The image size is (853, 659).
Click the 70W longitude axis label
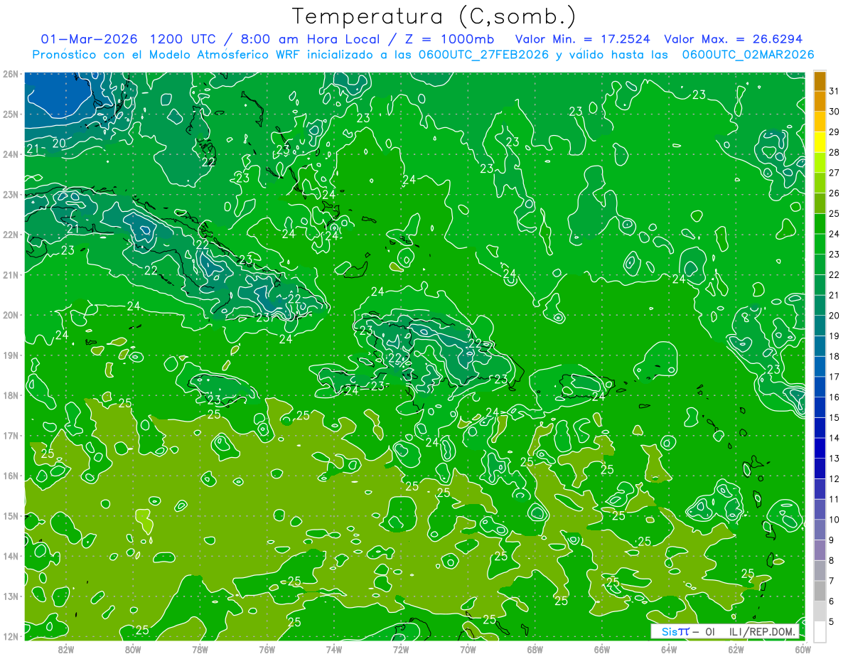[x=468, y=648]
